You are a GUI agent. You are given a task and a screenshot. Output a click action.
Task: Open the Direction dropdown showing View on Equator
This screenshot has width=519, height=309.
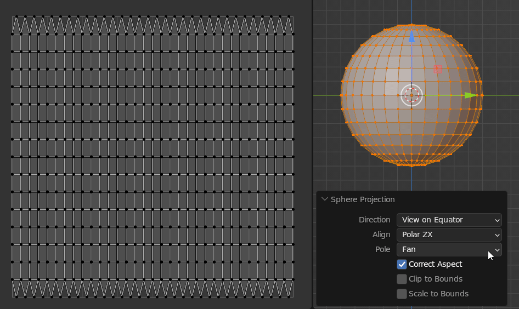[449, 220]
